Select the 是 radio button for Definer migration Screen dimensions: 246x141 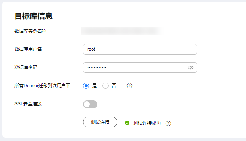(86, 86)
